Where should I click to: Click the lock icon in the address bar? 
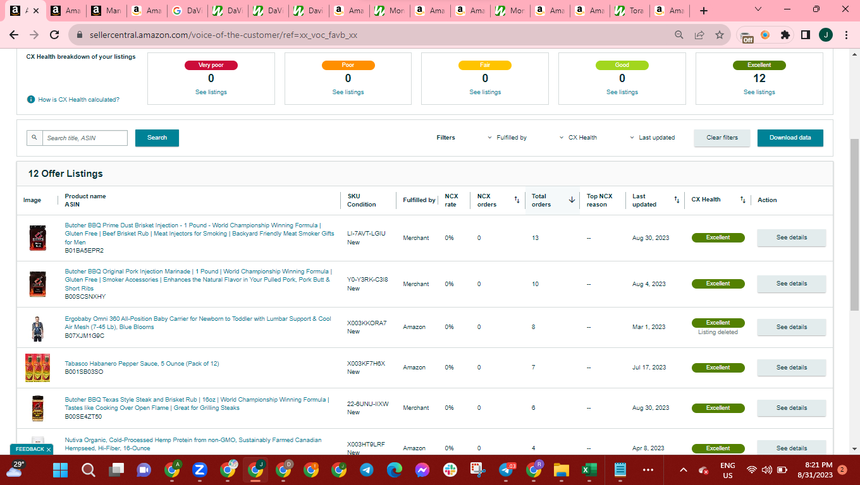[x=80, y=35]
